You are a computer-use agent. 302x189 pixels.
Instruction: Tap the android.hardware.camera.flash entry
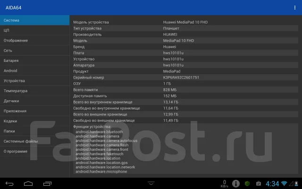click(102, 145)
